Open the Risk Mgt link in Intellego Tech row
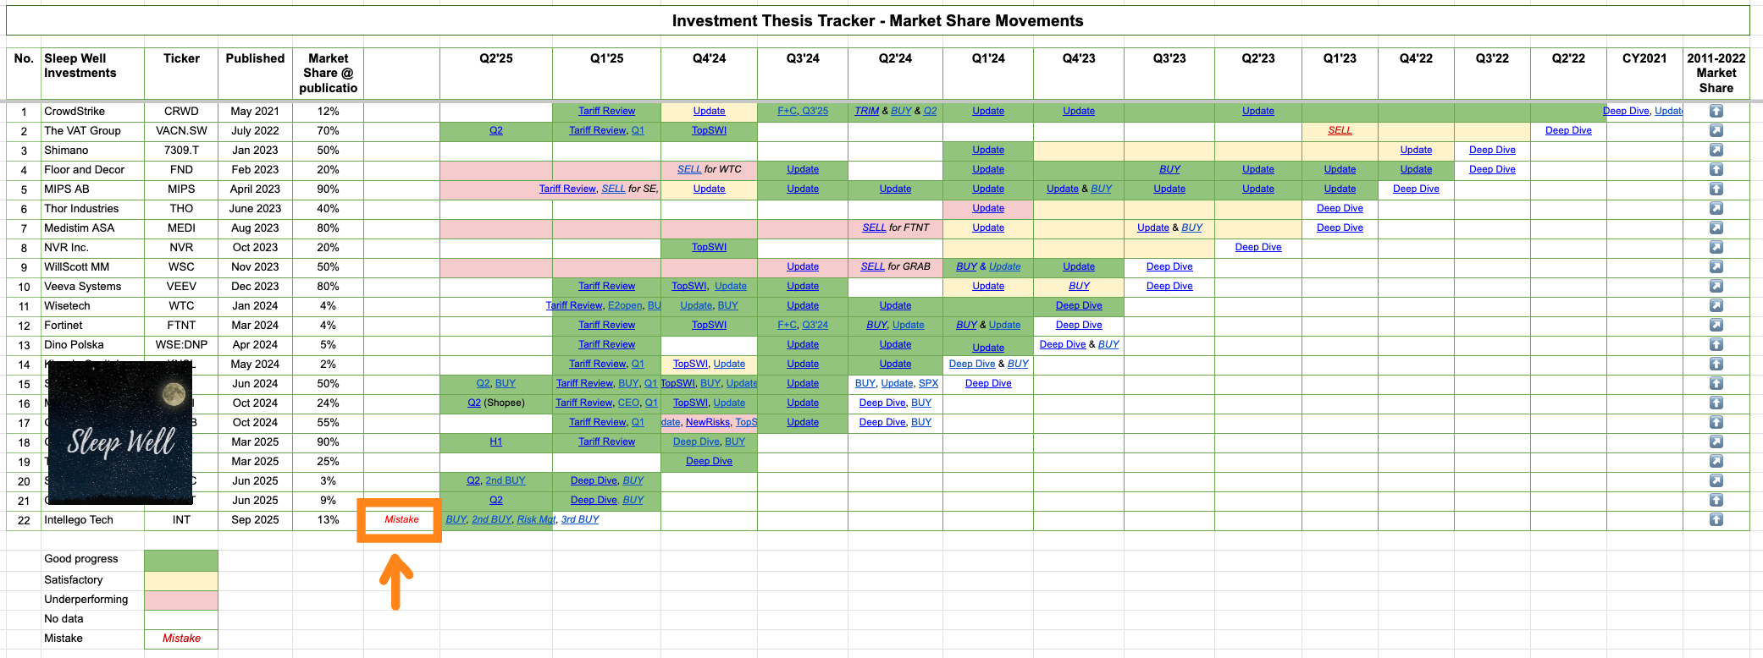Viewport: 1763px width, 658px height. point(536,519)
